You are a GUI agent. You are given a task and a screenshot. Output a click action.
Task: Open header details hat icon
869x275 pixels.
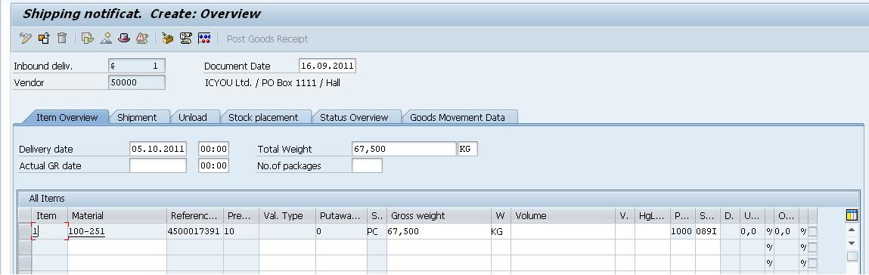point(123,39)
